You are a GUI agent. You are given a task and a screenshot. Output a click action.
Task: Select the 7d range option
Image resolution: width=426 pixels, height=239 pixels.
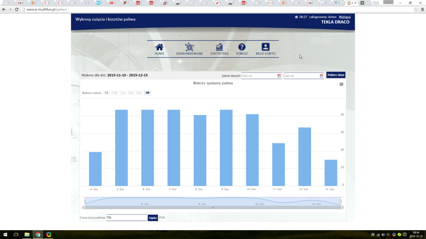tap(106, 93)
